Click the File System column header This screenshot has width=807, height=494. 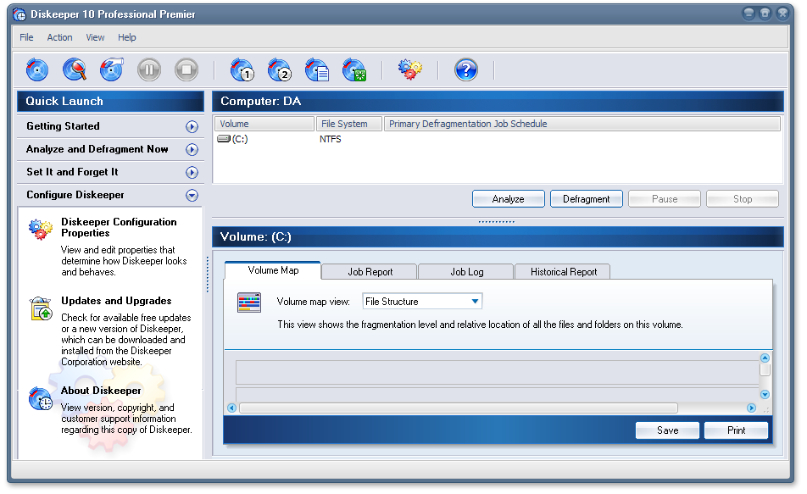(x=349, y=124)
